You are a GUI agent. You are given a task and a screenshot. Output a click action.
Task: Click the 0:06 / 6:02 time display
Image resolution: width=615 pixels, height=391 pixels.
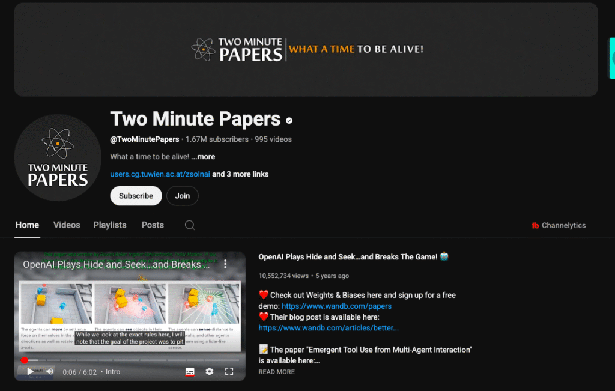coord(80,372)
